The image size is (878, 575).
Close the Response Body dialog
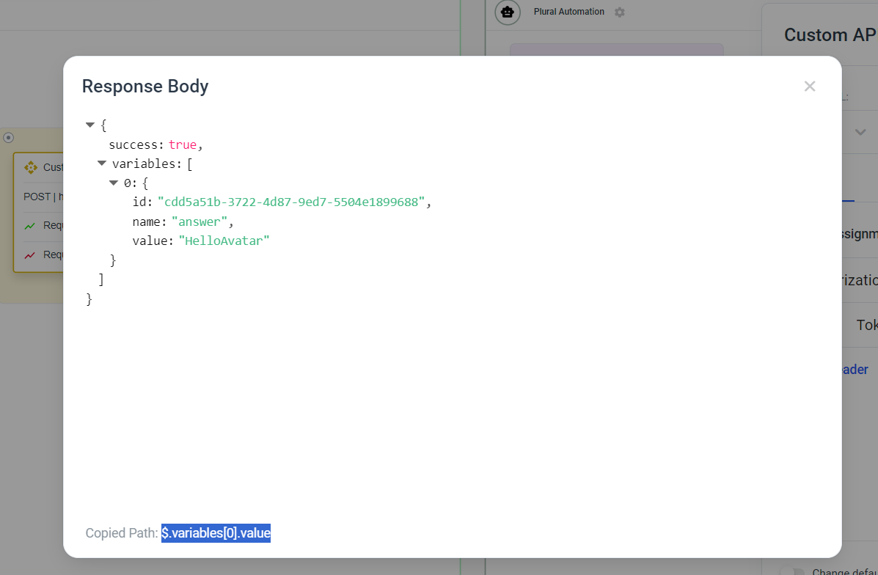(x=809, y=87)
